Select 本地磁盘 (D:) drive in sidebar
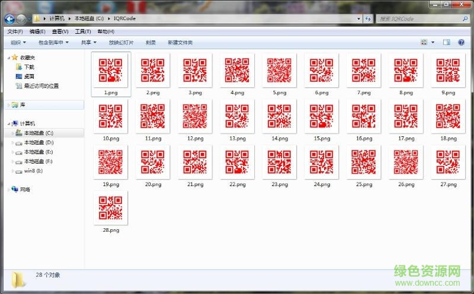Viewport: 474px width, 294px height. coord(39,143)
